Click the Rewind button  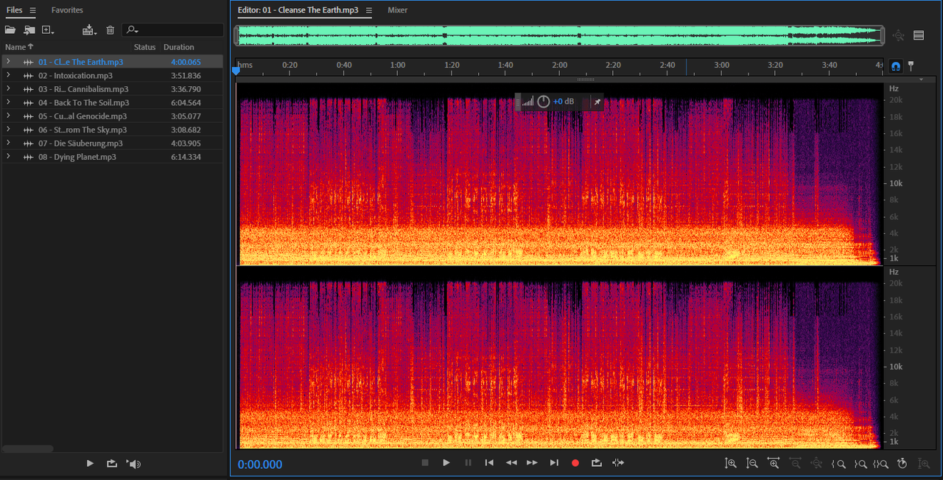(511, 462)
